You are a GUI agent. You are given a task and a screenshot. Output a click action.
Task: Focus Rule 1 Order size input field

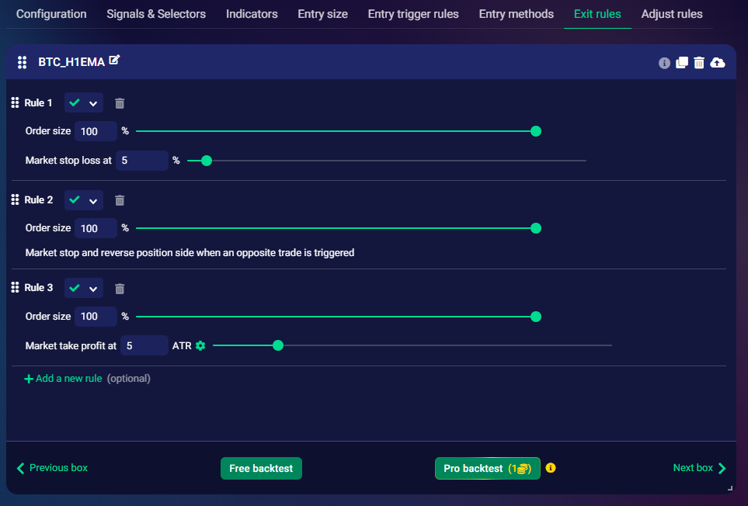(96, 131)
